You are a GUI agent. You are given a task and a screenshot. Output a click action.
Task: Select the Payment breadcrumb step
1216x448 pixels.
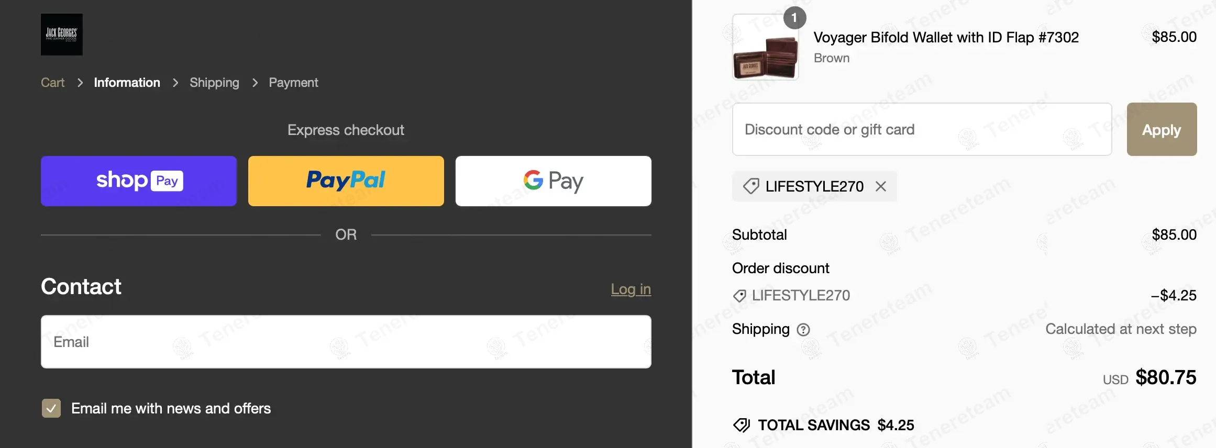tap(293, 83)
